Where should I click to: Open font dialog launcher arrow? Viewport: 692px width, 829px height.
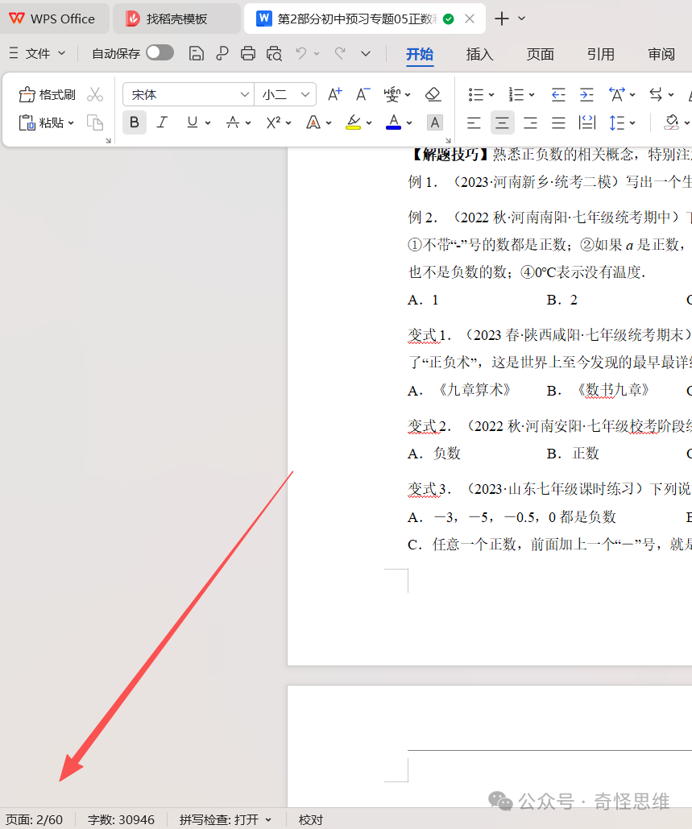point(448,141)
